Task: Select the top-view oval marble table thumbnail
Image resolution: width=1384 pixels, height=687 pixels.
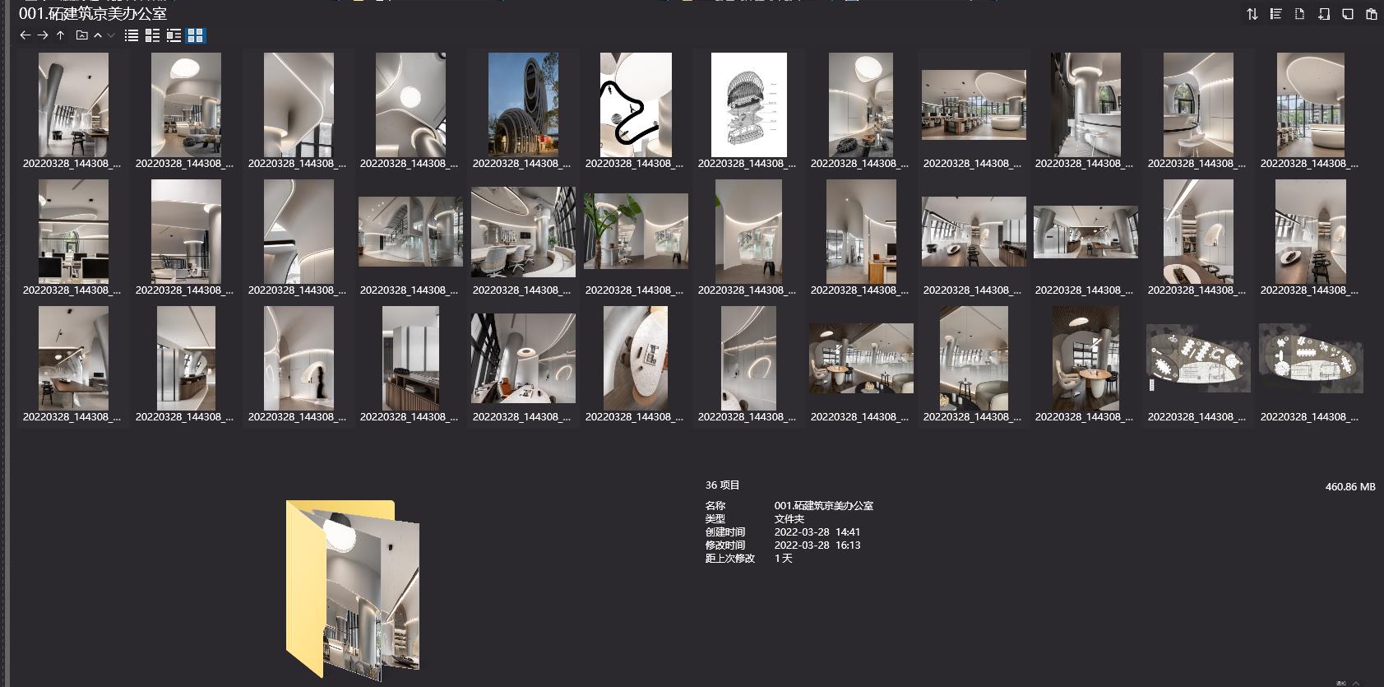Action: [x=636, y=358]
